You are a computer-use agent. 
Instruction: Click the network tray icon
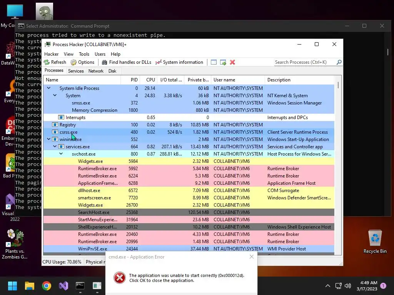click(339, 286)
